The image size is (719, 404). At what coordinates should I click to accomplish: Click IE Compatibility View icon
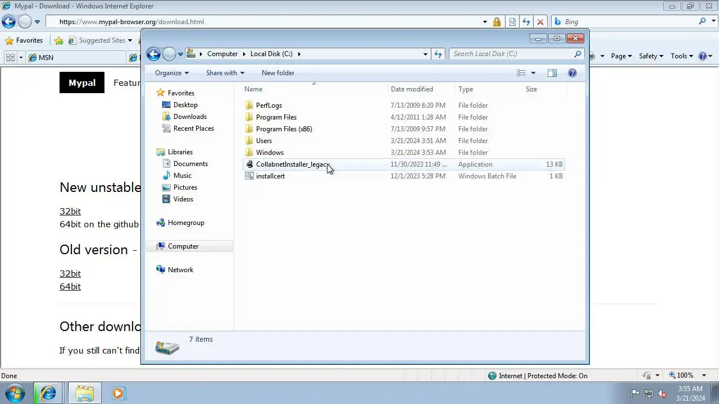pos(512,22)
